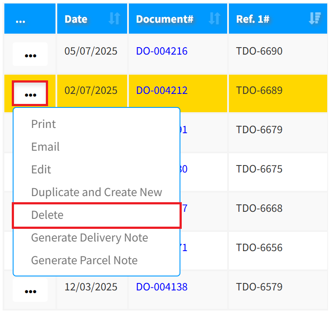Click the ellipsis header in first column
The height and width of the screenshot is (314, 332).
point(21,19)
